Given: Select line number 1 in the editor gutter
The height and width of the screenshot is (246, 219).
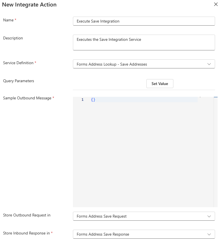Looking at the screenshot, I should (82, 100).
